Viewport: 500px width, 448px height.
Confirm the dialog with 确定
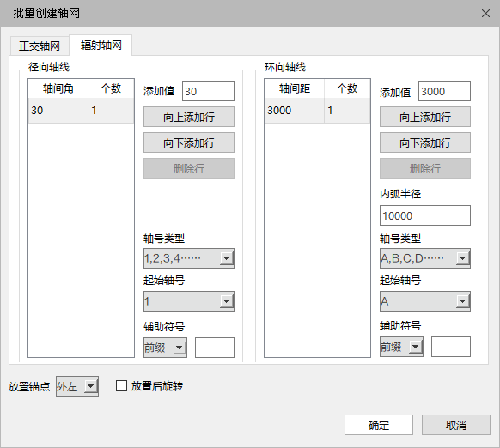pos(379,425)
